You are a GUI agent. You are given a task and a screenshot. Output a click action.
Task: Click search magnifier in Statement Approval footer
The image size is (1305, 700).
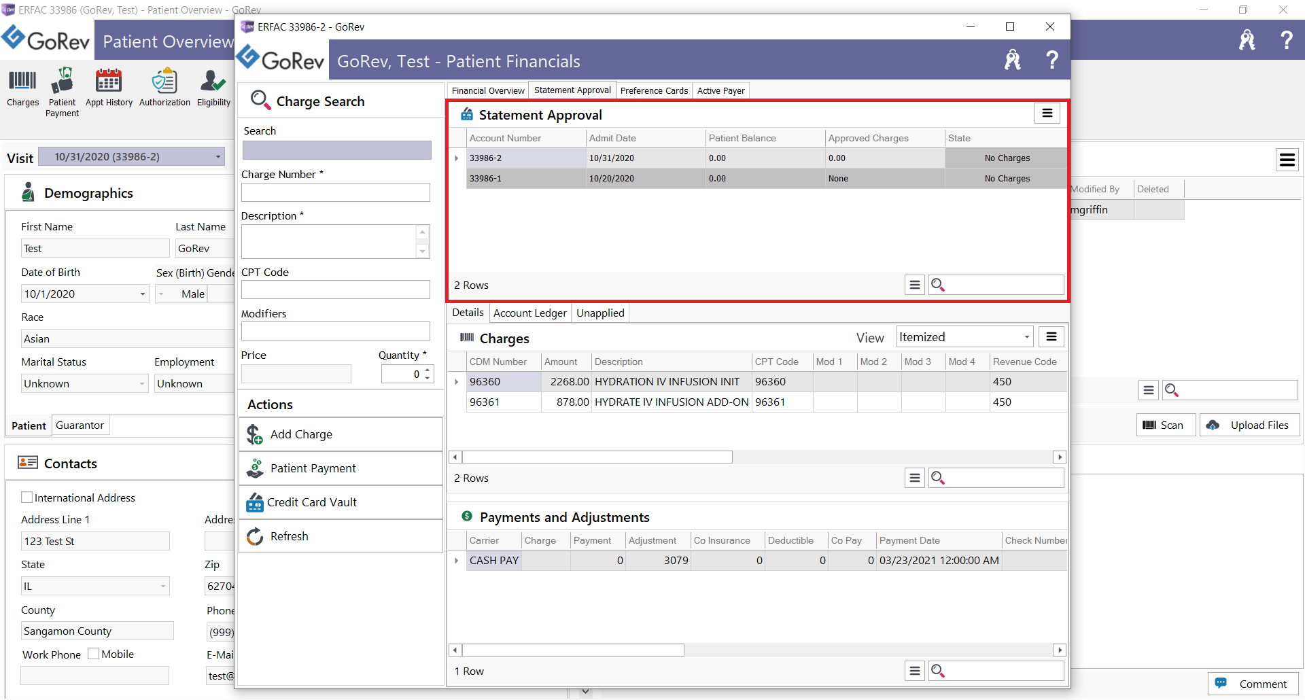tap(938, 285)
